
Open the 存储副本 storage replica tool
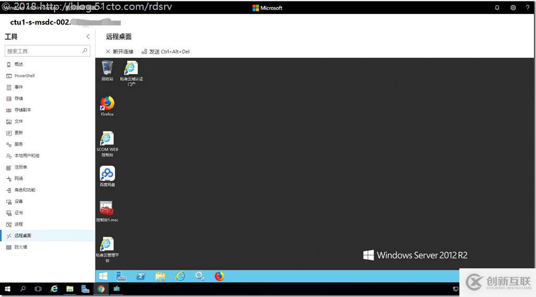point(22,110)
